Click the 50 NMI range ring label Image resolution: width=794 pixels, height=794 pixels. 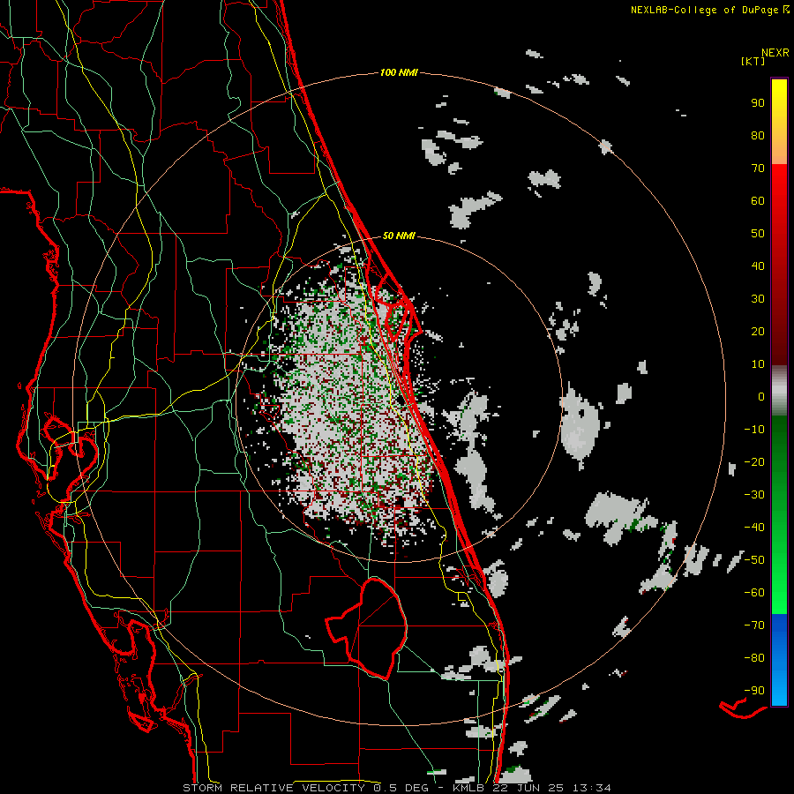click(399, 236)
